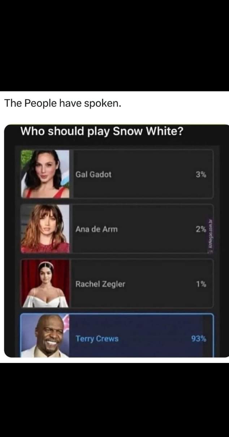Click the 'The People have spoken.' caption
Screen dimensions: 229x437
pyautogui.click(x=63, y=103)
